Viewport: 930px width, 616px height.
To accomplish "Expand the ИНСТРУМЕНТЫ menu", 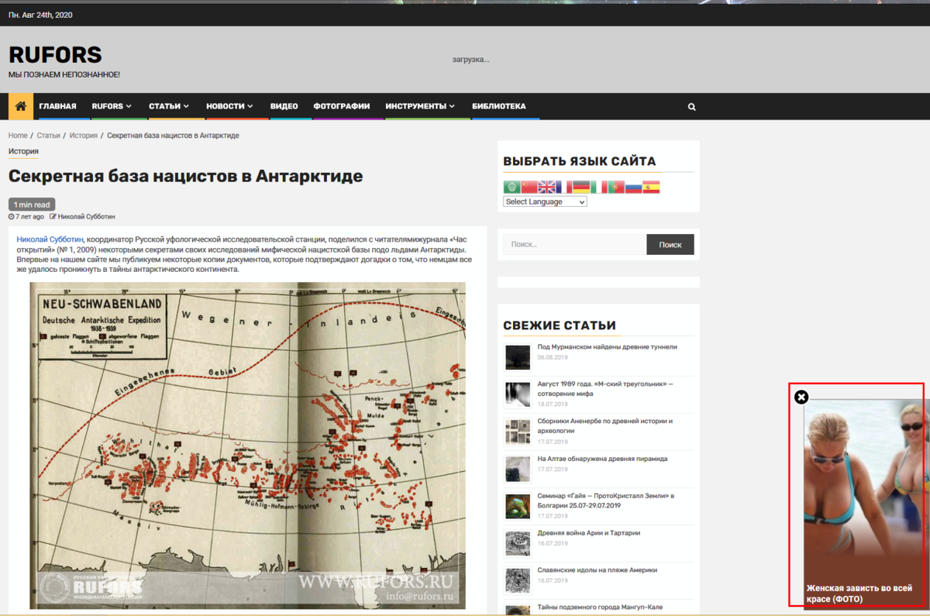I will [x=420, y=106].
